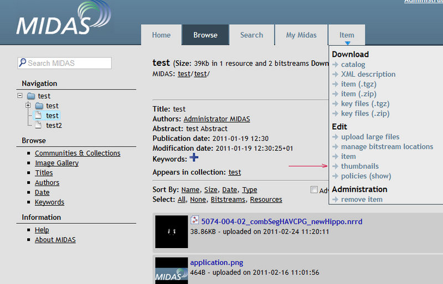This screenshot has height=284, width=443.
Task: Click the nested test subfolder icon
Action: [x=39, y=106]
